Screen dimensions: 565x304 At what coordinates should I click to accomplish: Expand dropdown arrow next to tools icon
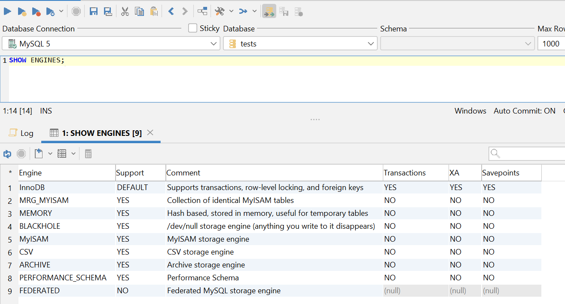point(231,11)
